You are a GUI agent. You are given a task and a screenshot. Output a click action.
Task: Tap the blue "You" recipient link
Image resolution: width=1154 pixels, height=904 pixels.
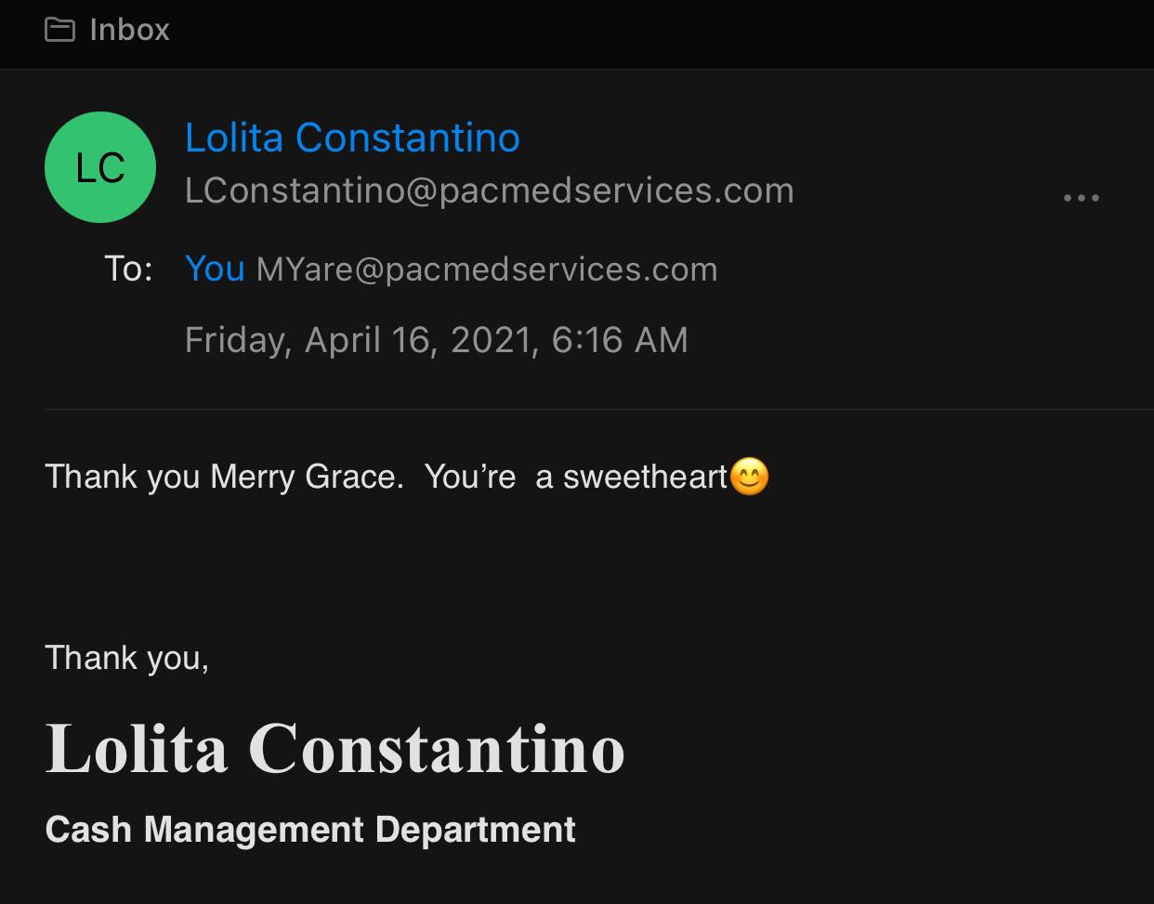215,269
